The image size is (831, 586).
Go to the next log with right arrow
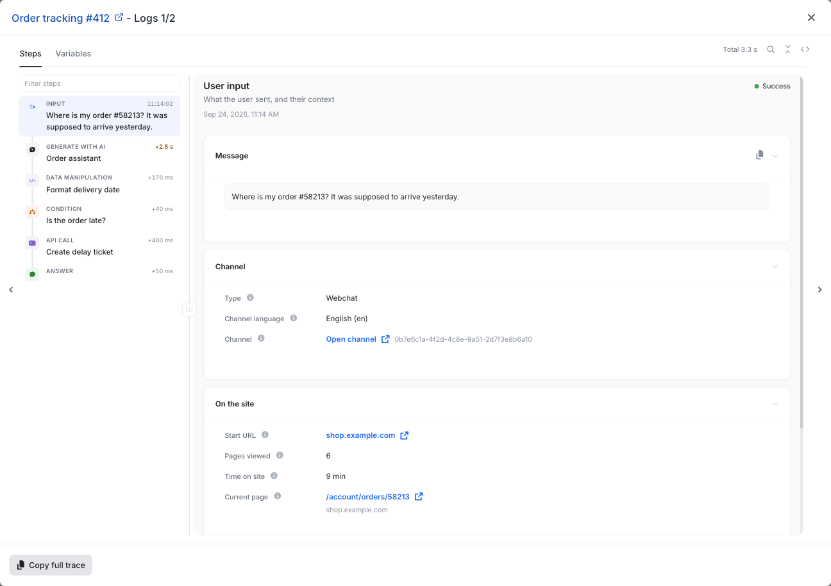click(819, 290)
